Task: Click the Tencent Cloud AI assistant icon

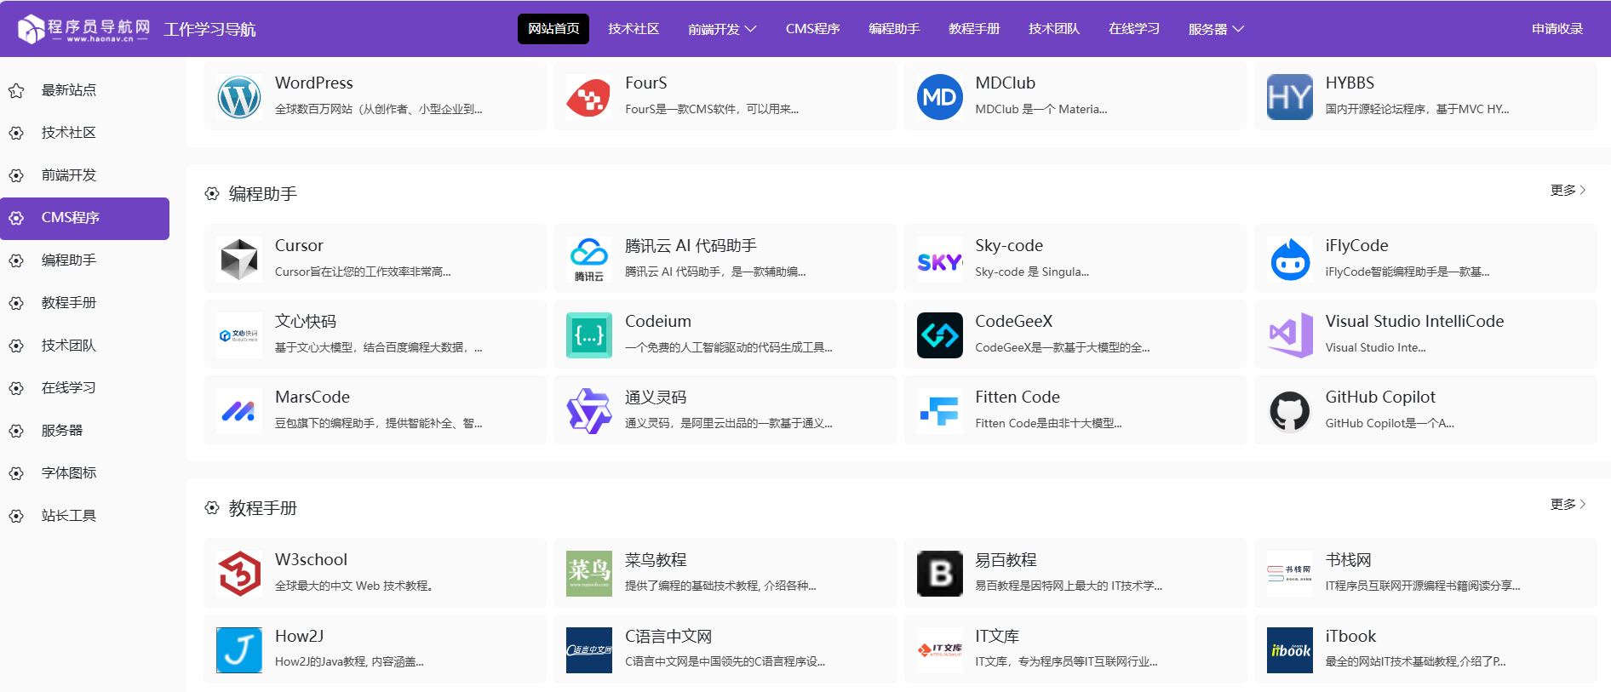Action: 589,260
